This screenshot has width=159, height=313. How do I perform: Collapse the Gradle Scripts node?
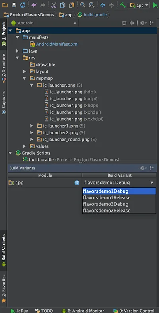pyautogui.click(x=10, y=153)
